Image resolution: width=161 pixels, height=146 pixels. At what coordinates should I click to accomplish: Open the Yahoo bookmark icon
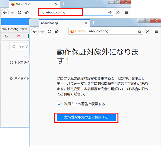18,36
